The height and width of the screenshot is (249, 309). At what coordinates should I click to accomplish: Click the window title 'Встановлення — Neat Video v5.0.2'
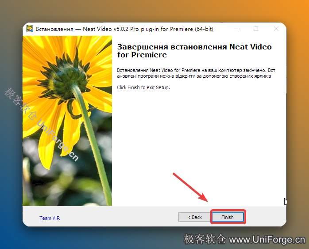tap(124, 29)
